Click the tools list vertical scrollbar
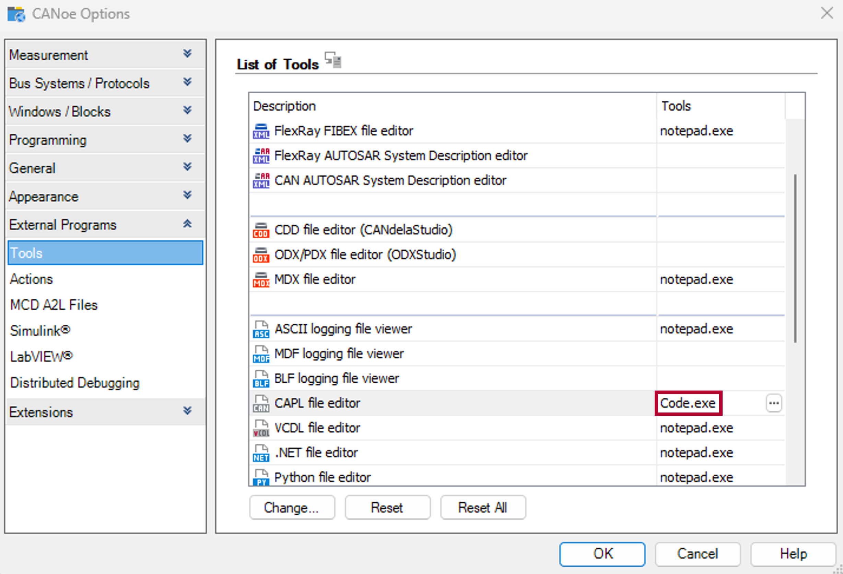 click(x=795, y=258)
